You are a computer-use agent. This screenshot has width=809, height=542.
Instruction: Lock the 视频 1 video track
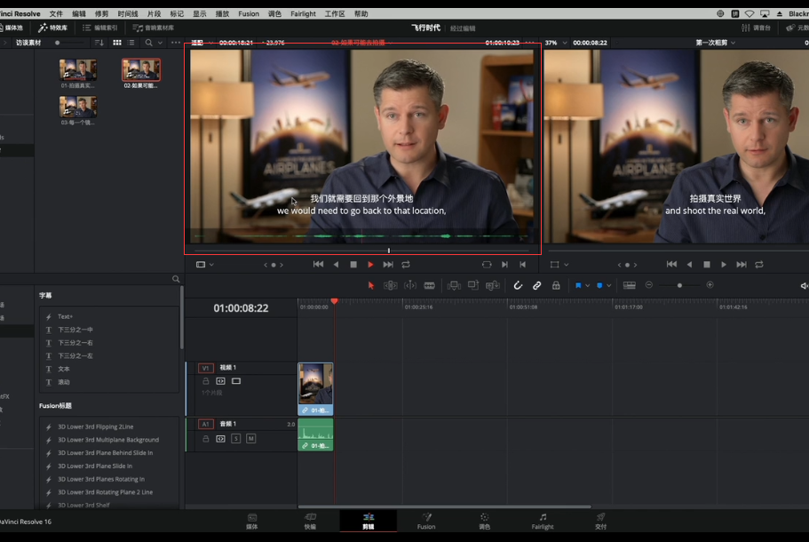(x=206, y=381)
